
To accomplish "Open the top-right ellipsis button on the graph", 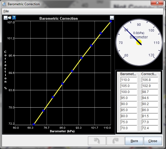I will (x=112, y=18).
